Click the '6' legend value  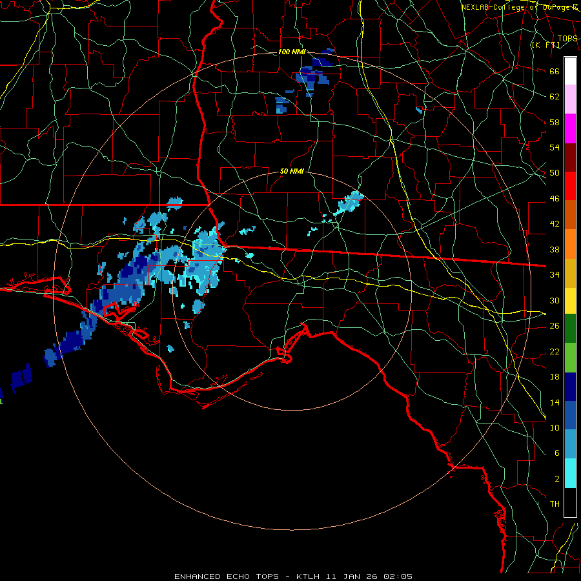pos(556,453)
